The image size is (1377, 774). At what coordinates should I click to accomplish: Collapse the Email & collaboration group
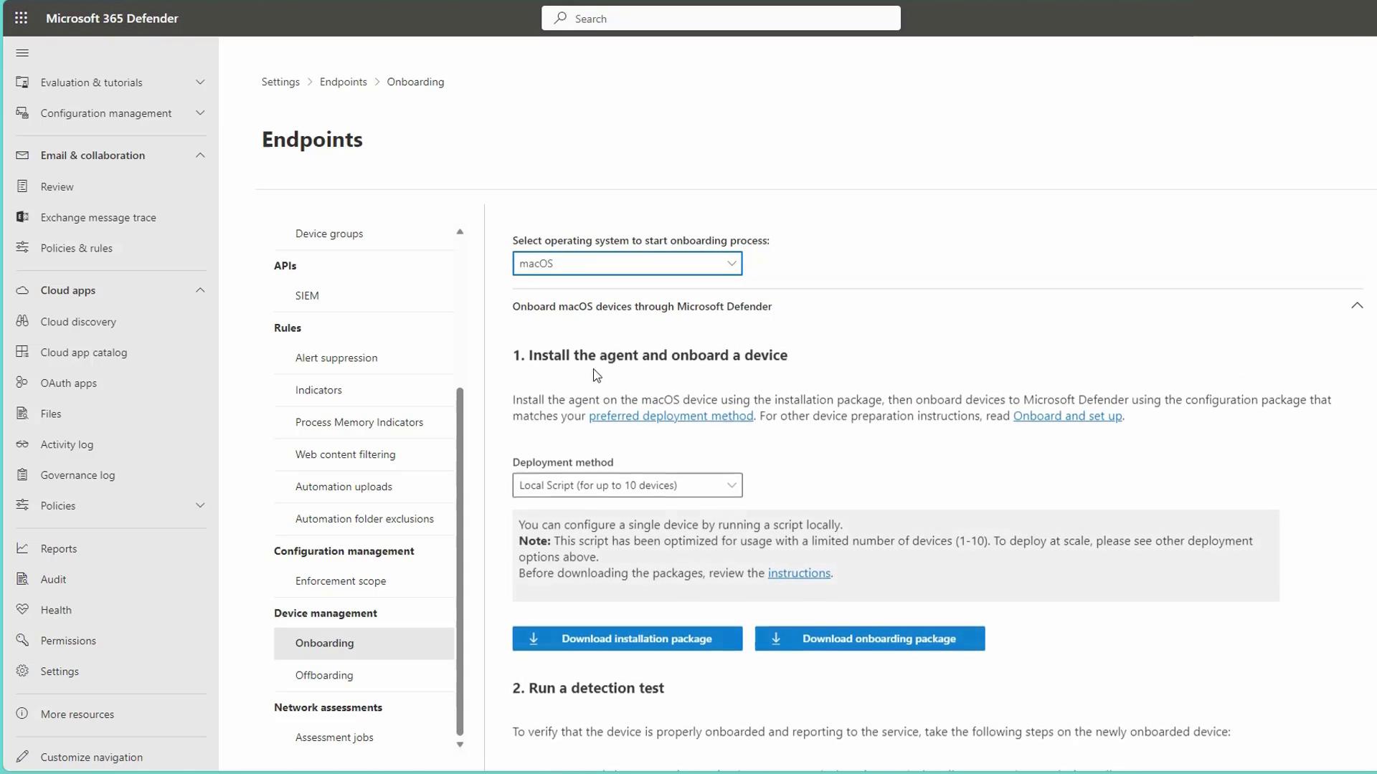(200, 156)
